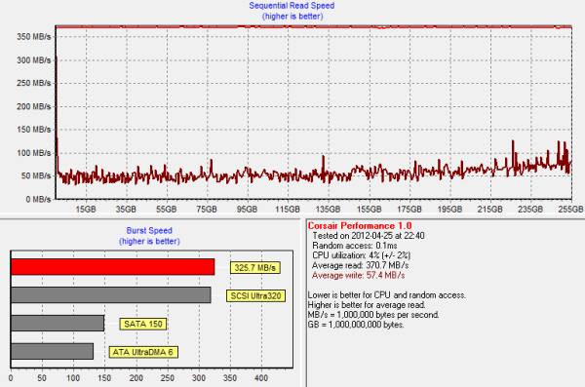Click the MB/s = 1,000,000 bytes note

373,315
